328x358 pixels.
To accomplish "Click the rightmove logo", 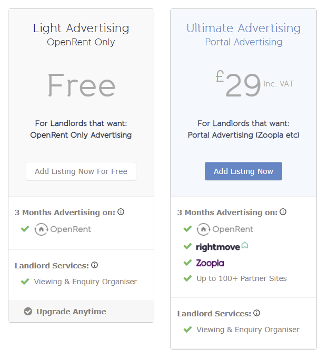I will point(222,247).
